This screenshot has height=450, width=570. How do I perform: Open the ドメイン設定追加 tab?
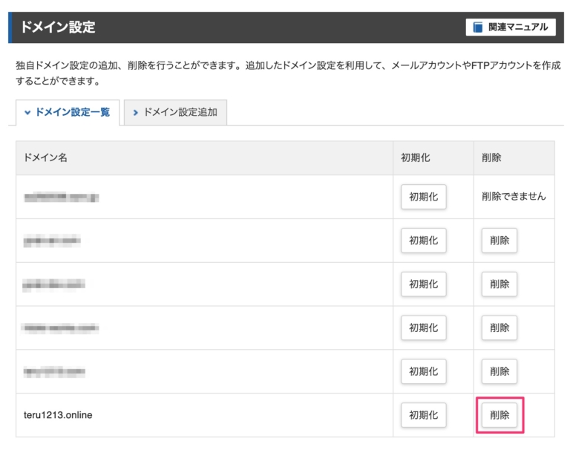pyautogui.click(x=175, y=112)
